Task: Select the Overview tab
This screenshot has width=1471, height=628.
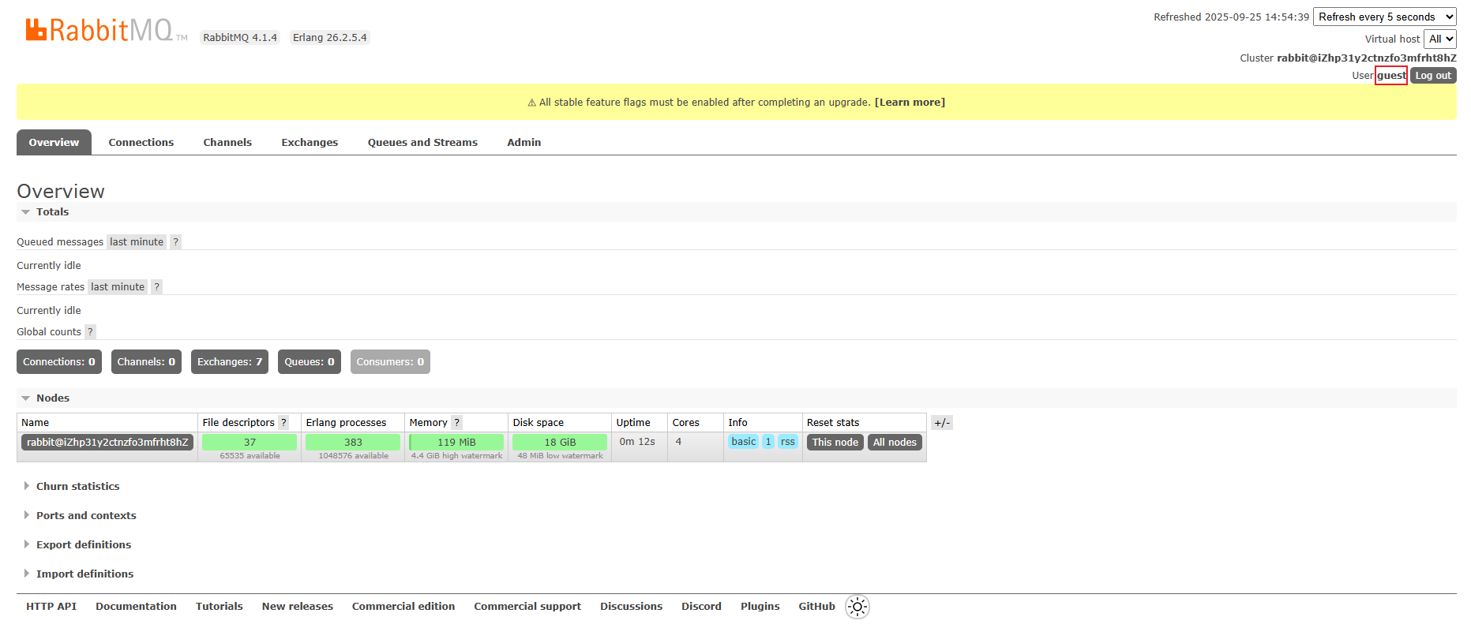Action: [54, 142]
